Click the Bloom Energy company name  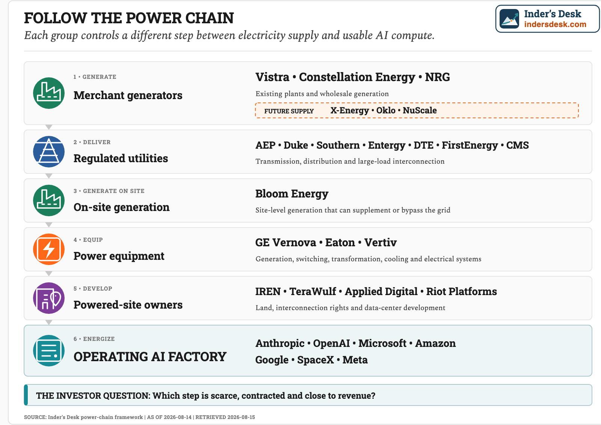pos(292,194)
